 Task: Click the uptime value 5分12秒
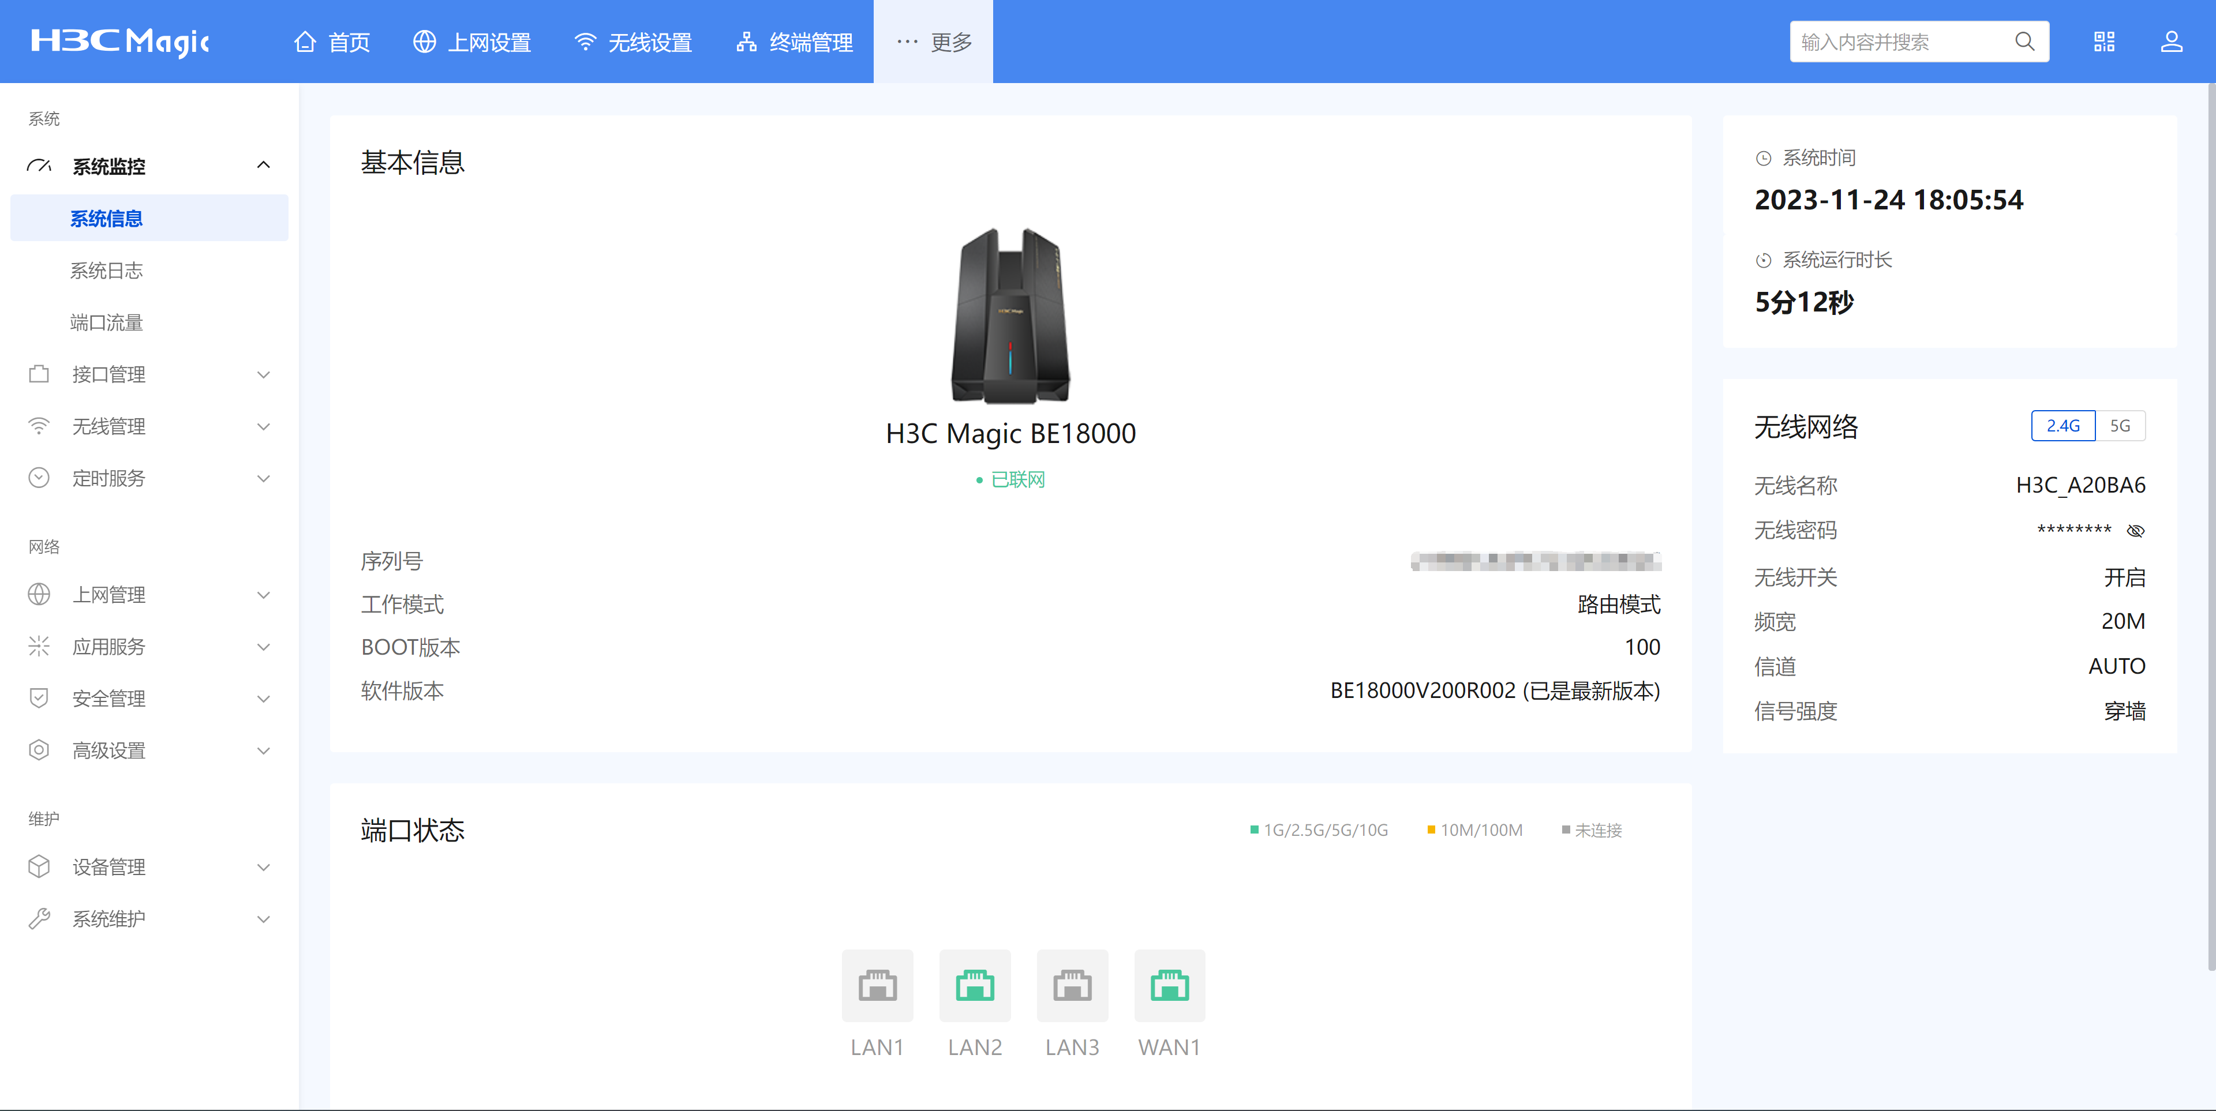click(1804, 303)
